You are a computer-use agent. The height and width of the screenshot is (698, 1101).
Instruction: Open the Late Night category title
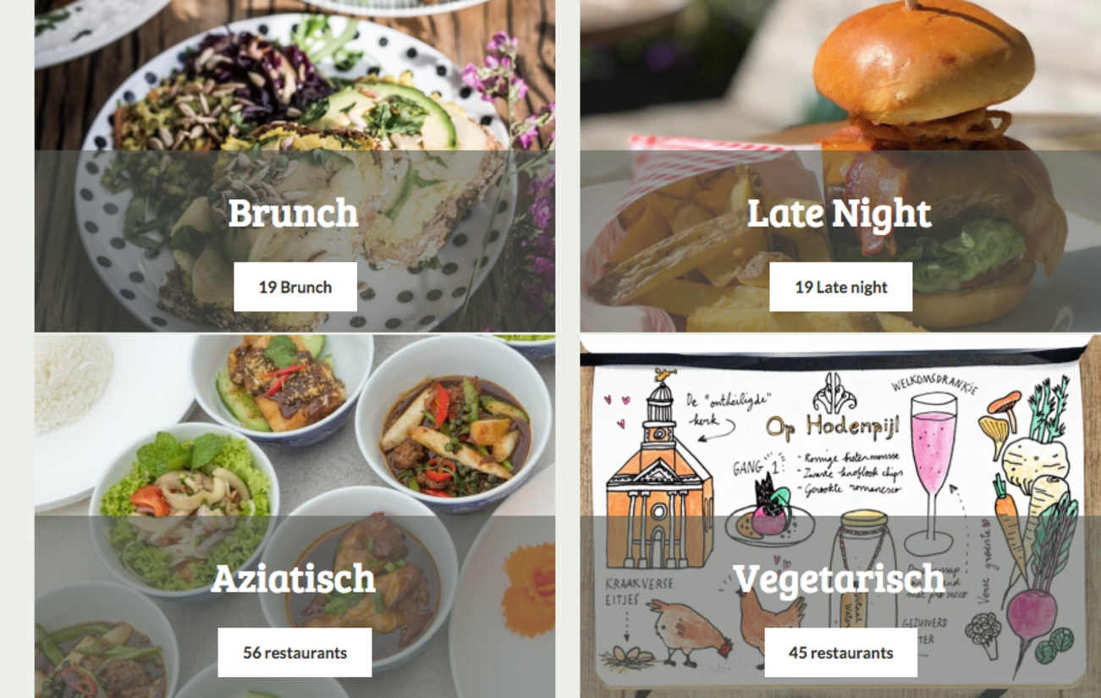pyautogui.click(x=839, y=212)
